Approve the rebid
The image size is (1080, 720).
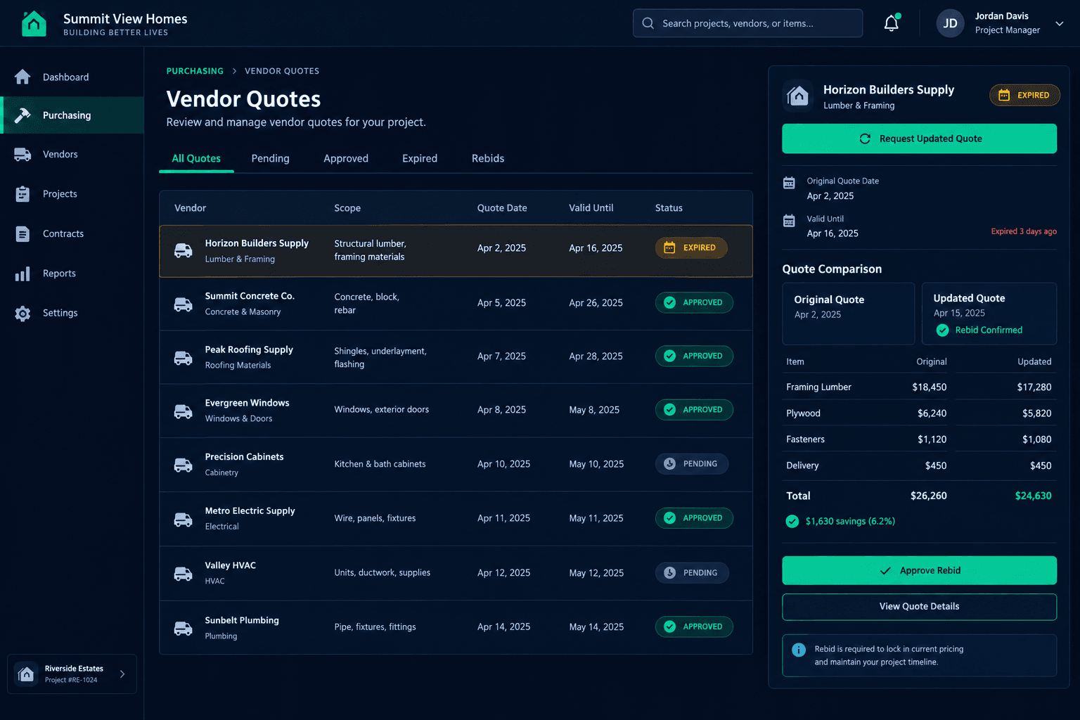pyautogui.click(x=919, y=570)
